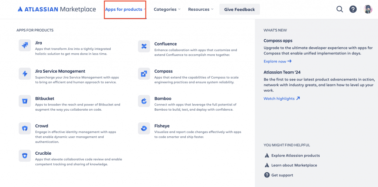Image resolution: width=378 pixels, height=187 pixels.
Task: Open the search magnifier icon
Action: (340, 9)
